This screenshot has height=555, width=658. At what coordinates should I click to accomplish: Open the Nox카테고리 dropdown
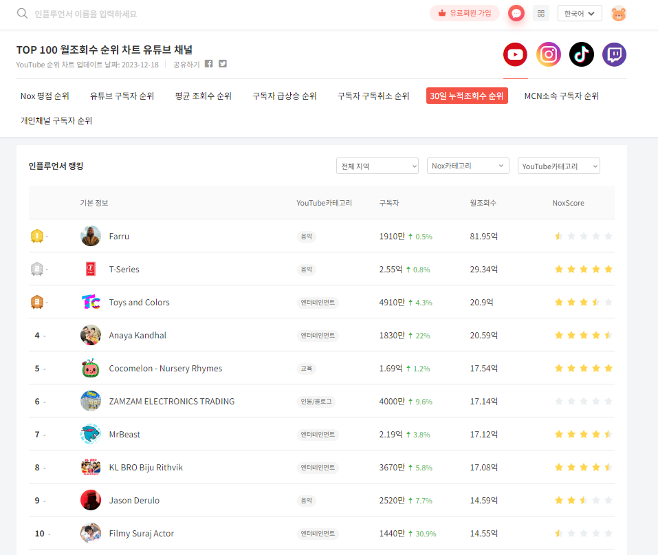(468, 166)
